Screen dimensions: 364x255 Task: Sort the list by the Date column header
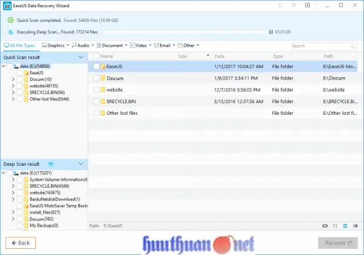(220, 56)
